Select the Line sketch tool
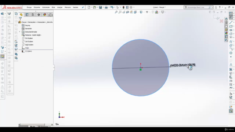 pyautogui.click(x=231, y=22)
